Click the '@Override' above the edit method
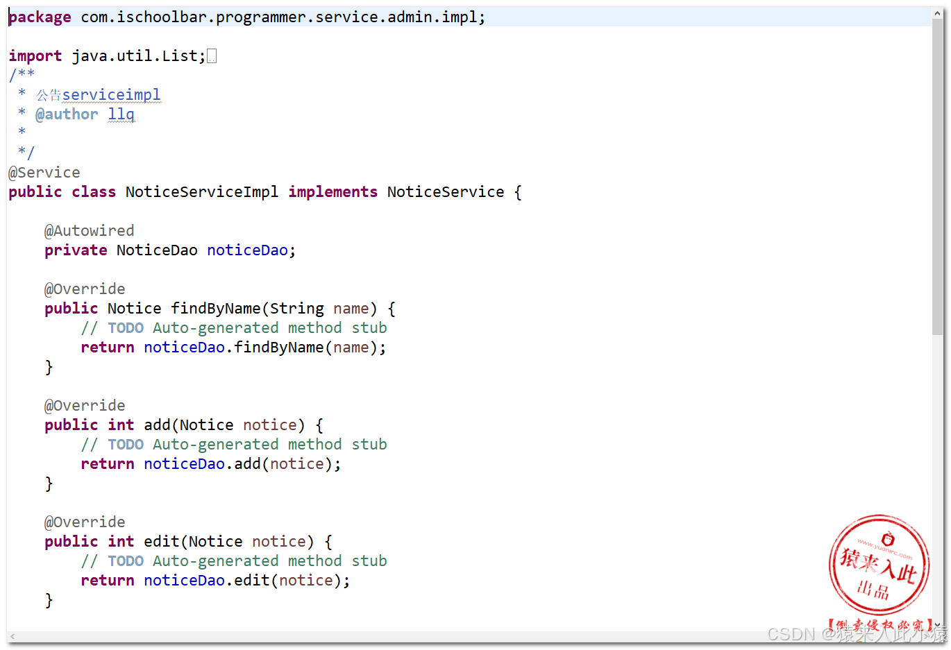The width and height of the screenshot is (951, 650). coord(85,522)
